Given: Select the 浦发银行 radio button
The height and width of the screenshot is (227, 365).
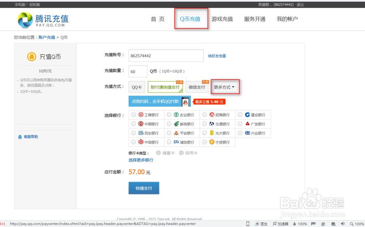Looking at the screenshot, I should 169,142.
